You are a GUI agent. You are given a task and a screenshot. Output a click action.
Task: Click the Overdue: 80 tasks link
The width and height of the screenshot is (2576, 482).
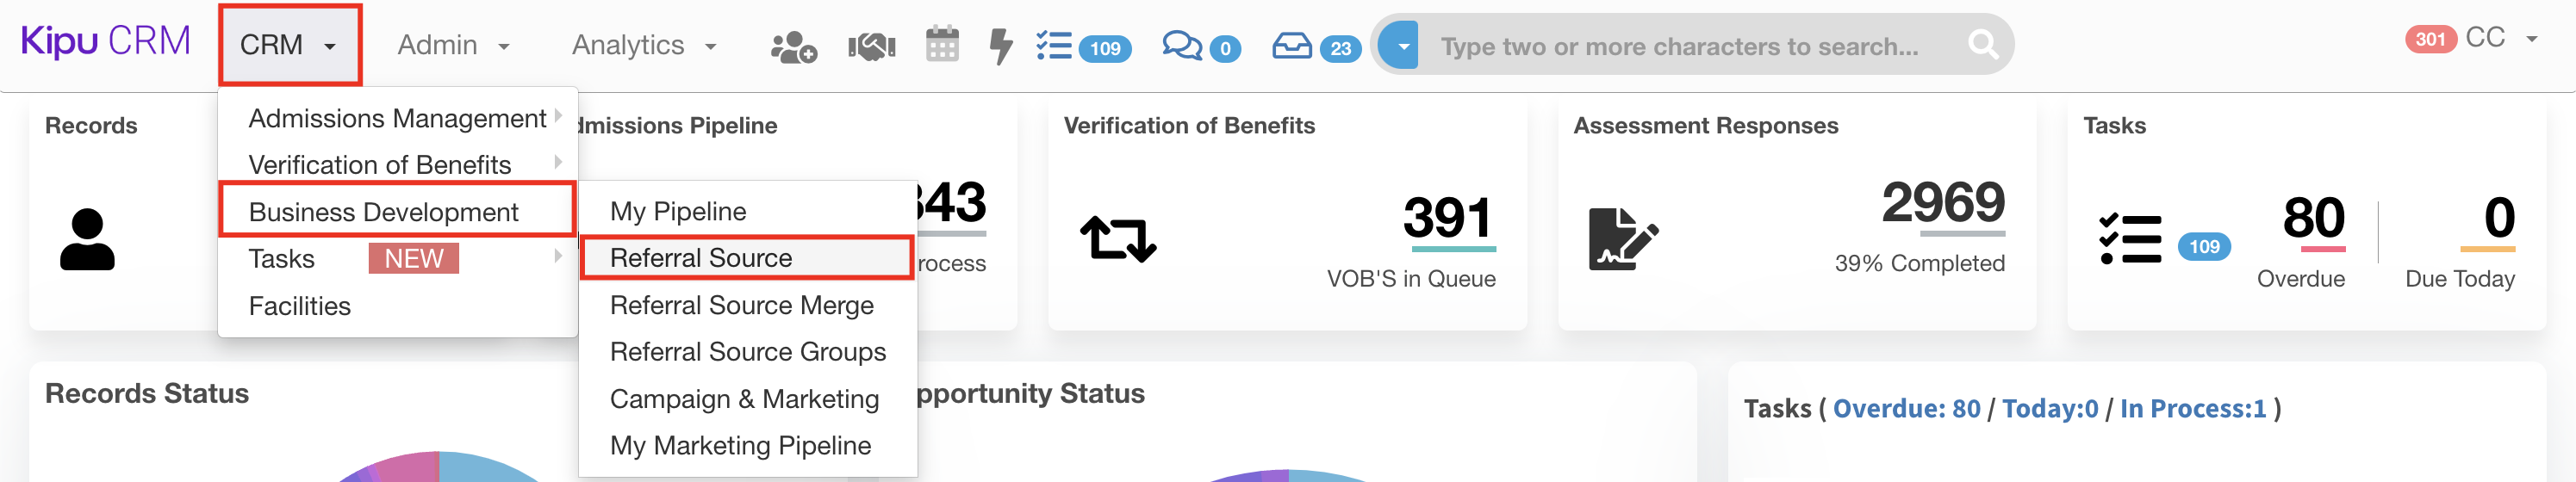coord(1906,408)
